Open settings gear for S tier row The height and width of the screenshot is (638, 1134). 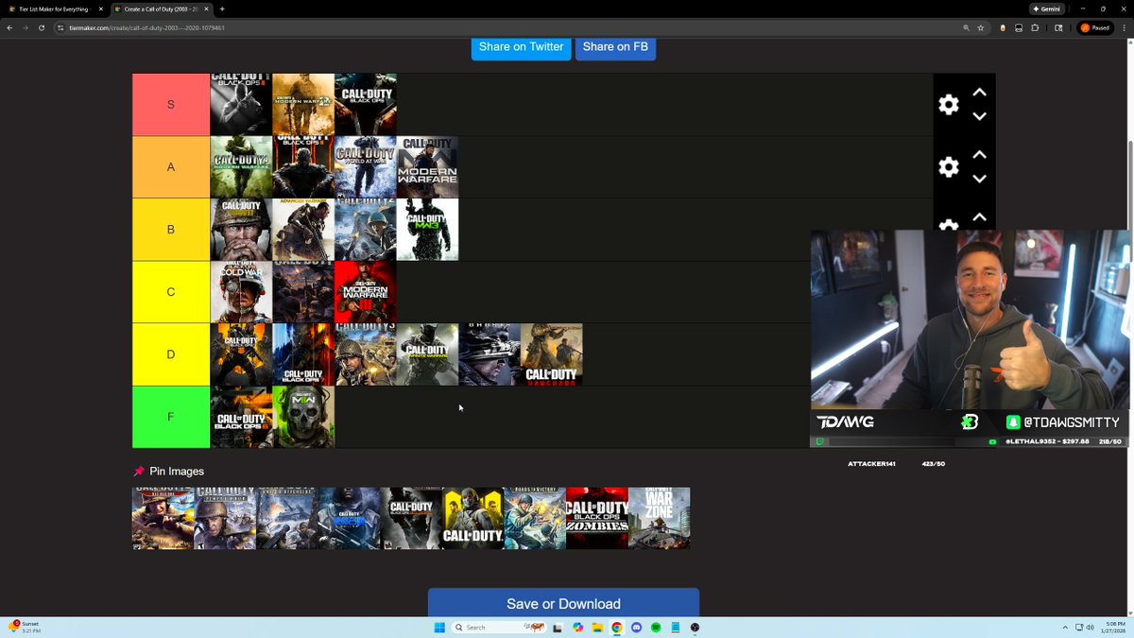(949, 105)
